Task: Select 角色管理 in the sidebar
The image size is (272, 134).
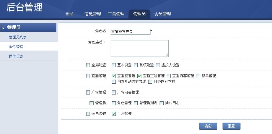Action: pyautogui.click(x=16, y=47)
